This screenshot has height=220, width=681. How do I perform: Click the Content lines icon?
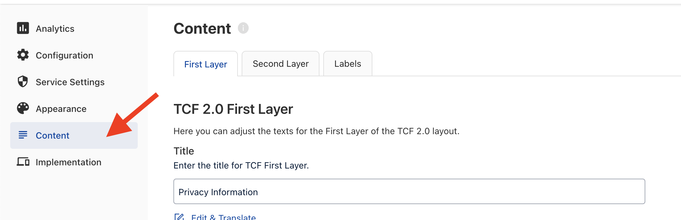pos(23,135)
